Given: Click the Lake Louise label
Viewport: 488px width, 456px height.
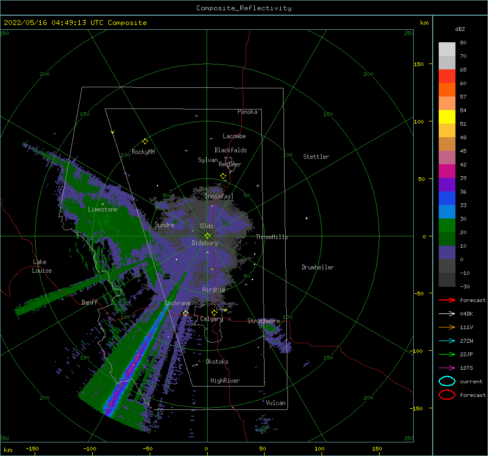Looking at the screenshot, I should coord(42,266).
